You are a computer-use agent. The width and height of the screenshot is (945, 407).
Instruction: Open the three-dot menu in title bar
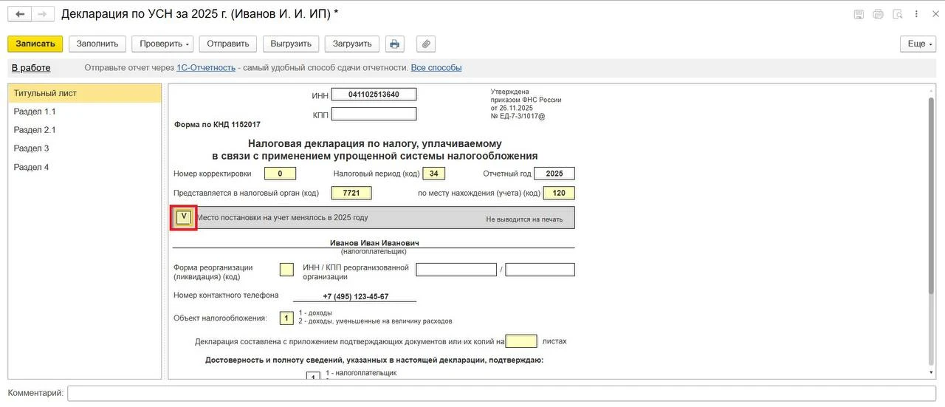(916, 14)
